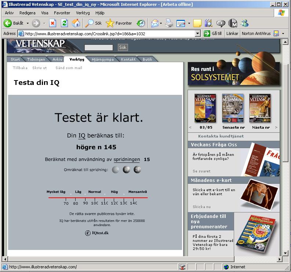Open the Favoriter menu in menu bar

click(x=62, y=13)
